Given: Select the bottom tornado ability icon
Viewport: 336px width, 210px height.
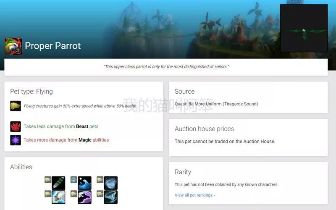Looking at the screenshot, I should tap(111, 197).
